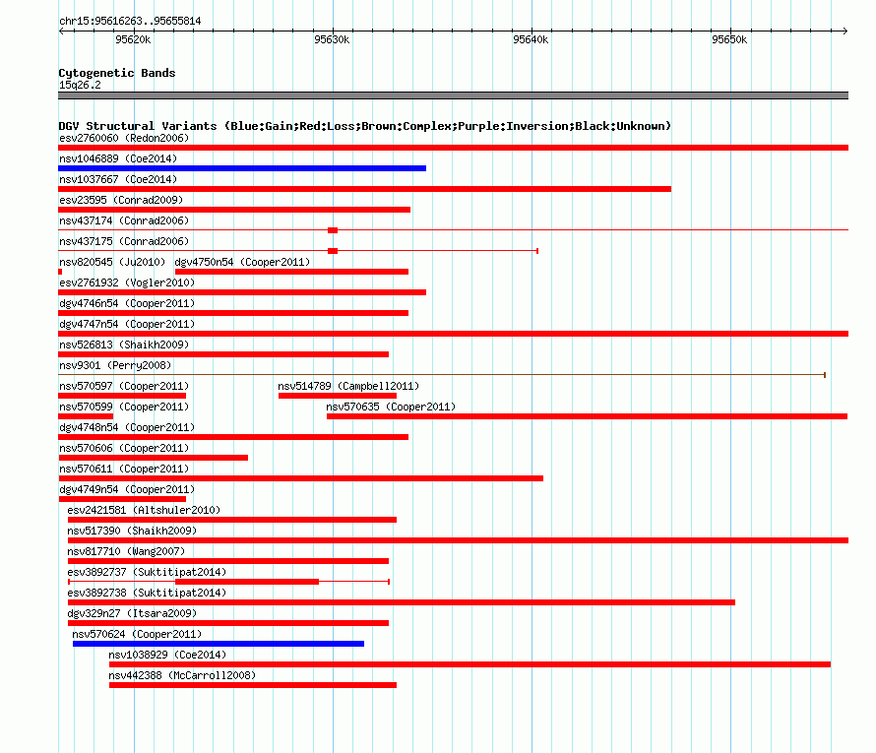Click the dgv4748n54 (Cooper2011) label
The height and width of the screenshot is (753, 876).
127,427
